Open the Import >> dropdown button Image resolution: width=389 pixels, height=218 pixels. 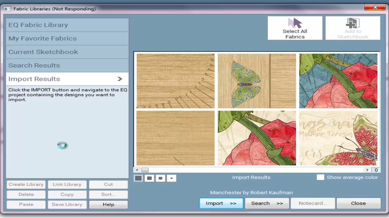click(221, 203)
